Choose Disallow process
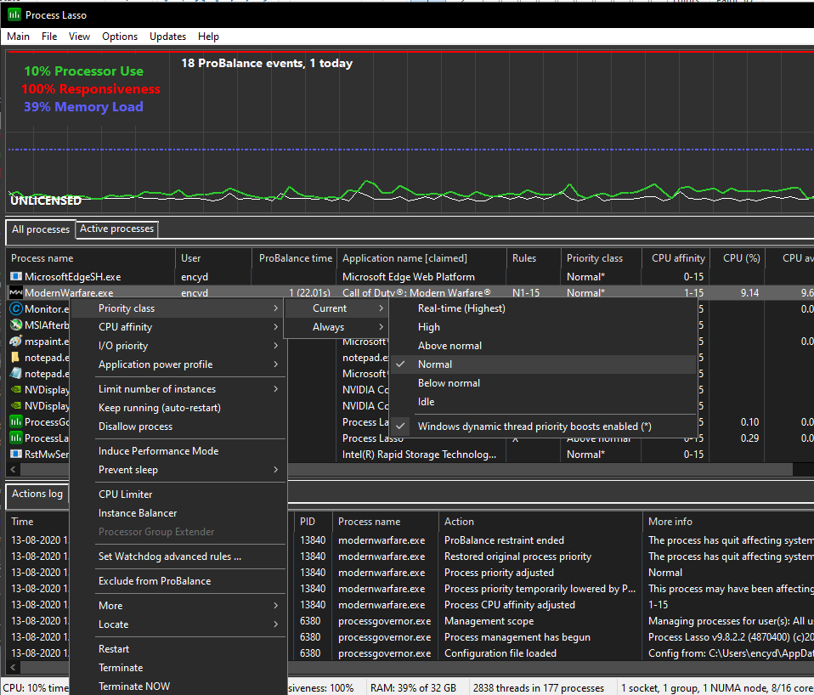The height and width of the screenshot is (695, 814). [178, 427]
